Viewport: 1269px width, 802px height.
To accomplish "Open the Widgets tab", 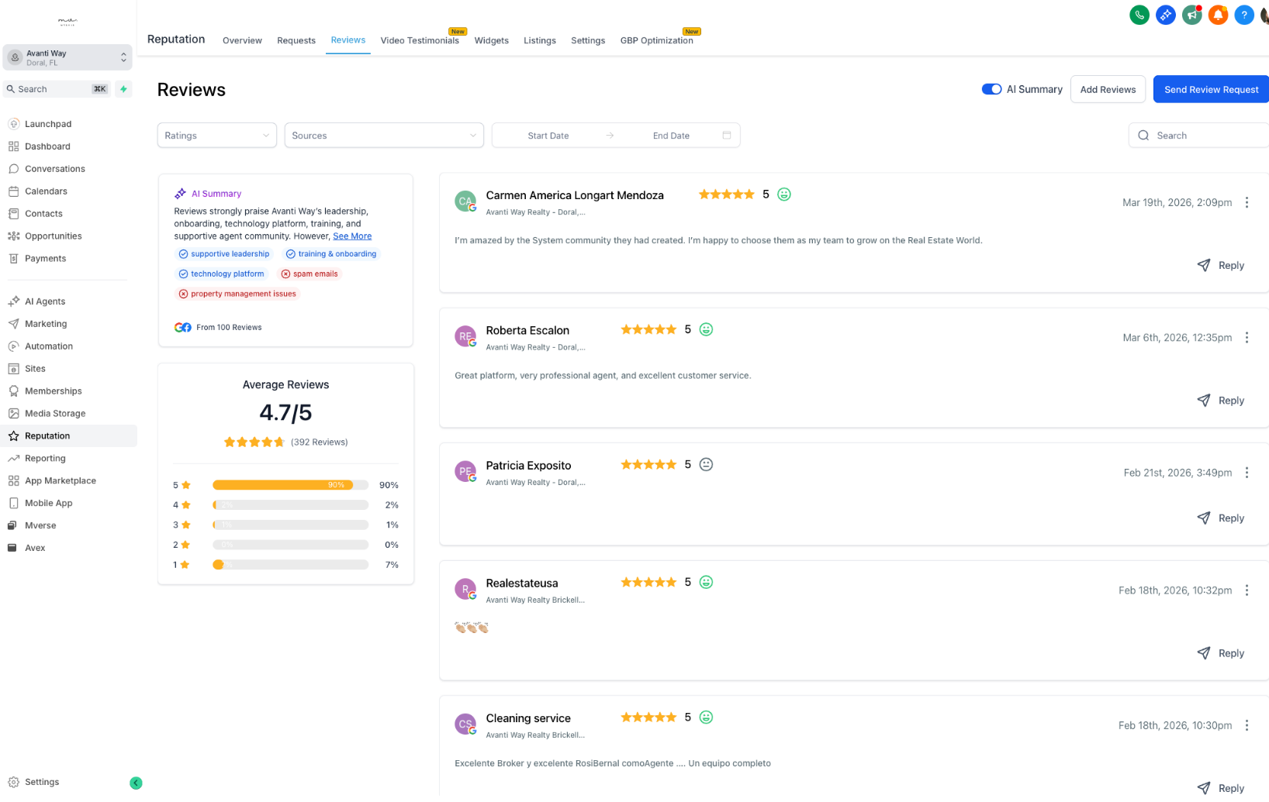I will [492, 40].
